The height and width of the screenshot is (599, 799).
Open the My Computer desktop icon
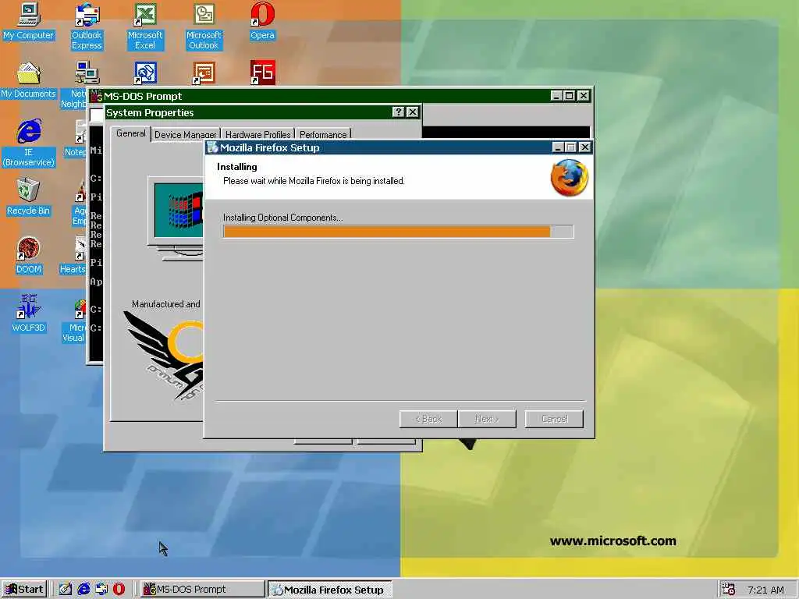click(29, 20)
